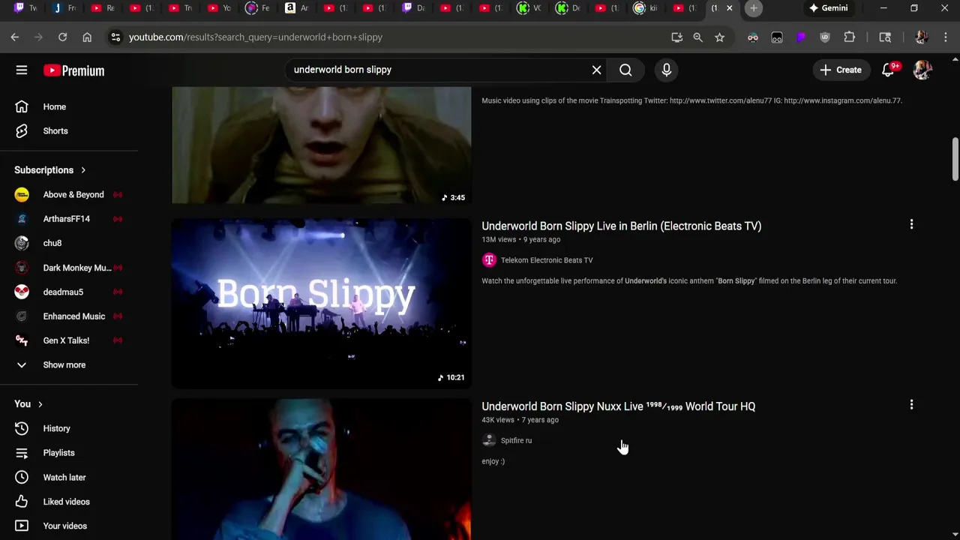Viewport: 960px width, 540px height.
Task: Open the YouTube hamburger guide menu
Action: pos(22,70)
